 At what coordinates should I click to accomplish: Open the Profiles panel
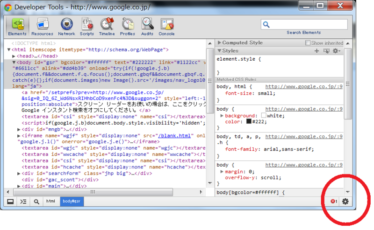click(x=127, y=27)
